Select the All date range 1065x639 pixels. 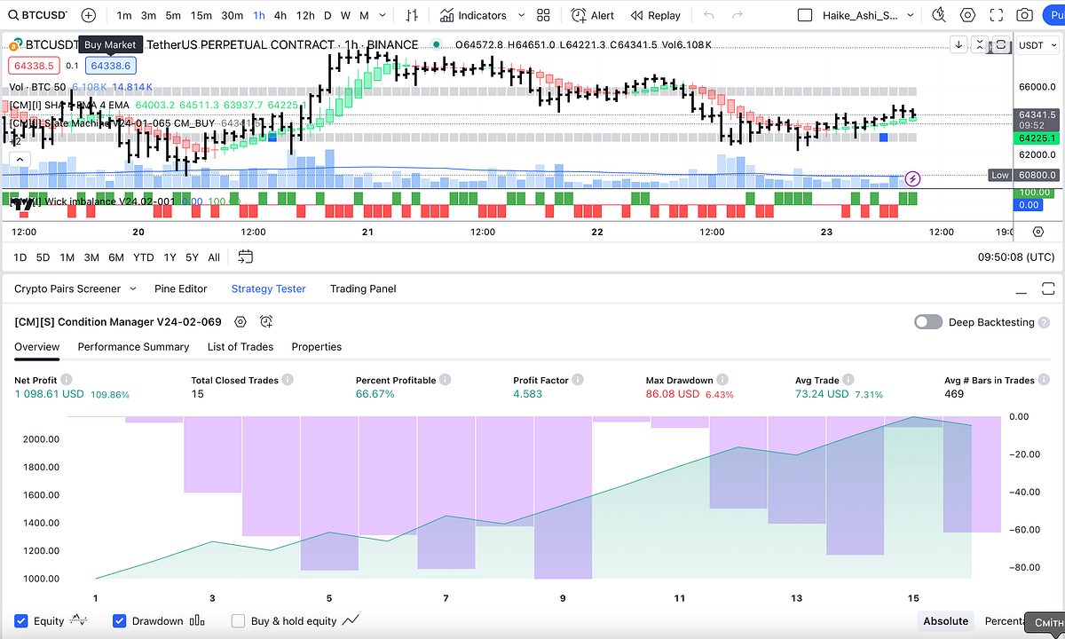pos(213,256)
